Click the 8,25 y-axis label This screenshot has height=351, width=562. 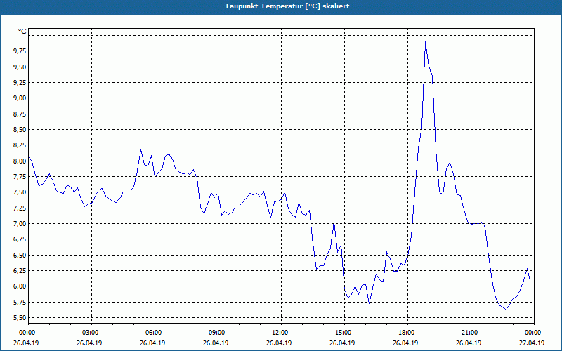point(20,145)
